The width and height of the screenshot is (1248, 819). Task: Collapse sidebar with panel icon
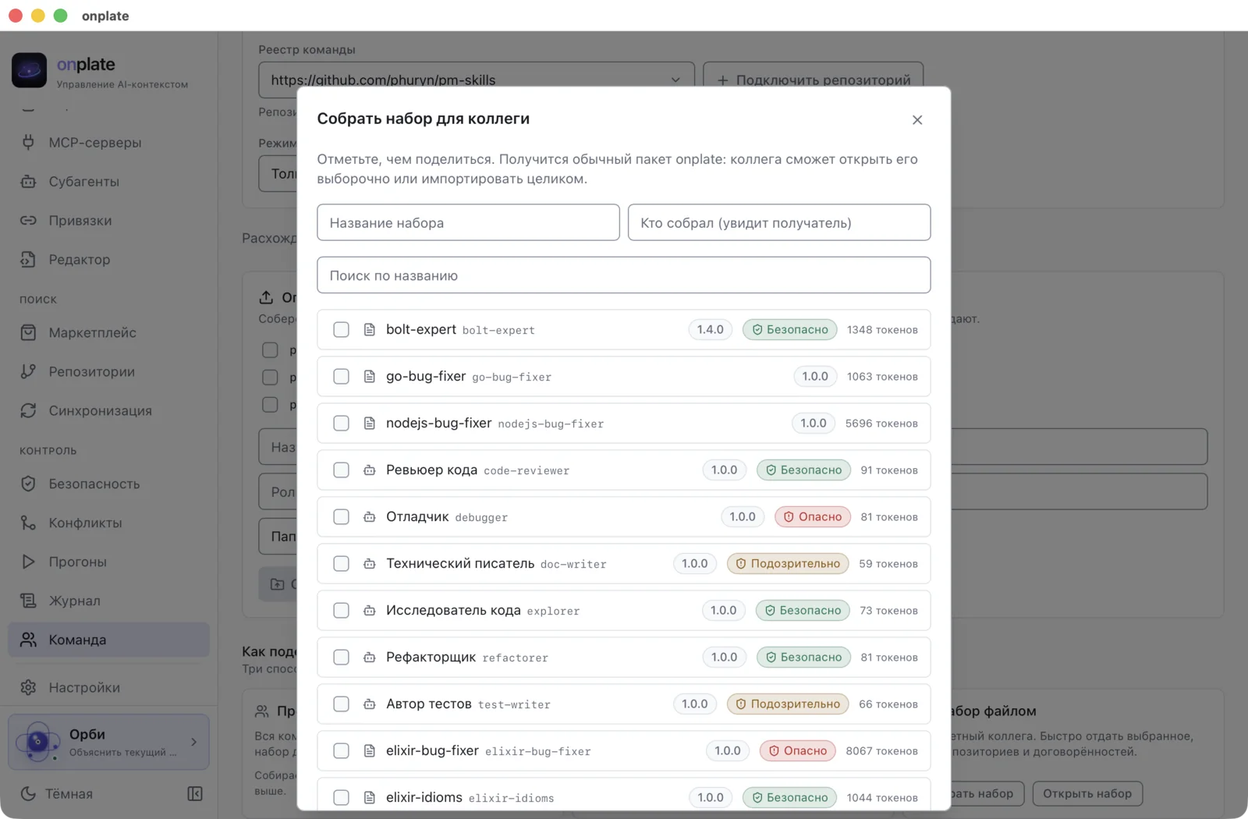[195, 794]
